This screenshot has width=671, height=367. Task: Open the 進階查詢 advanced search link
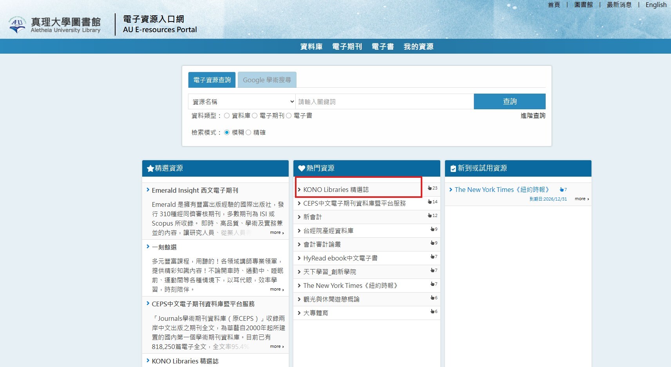coord(533,116)
